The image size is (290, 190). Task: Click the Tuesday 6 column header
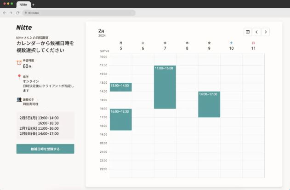(x=143, y=46)
